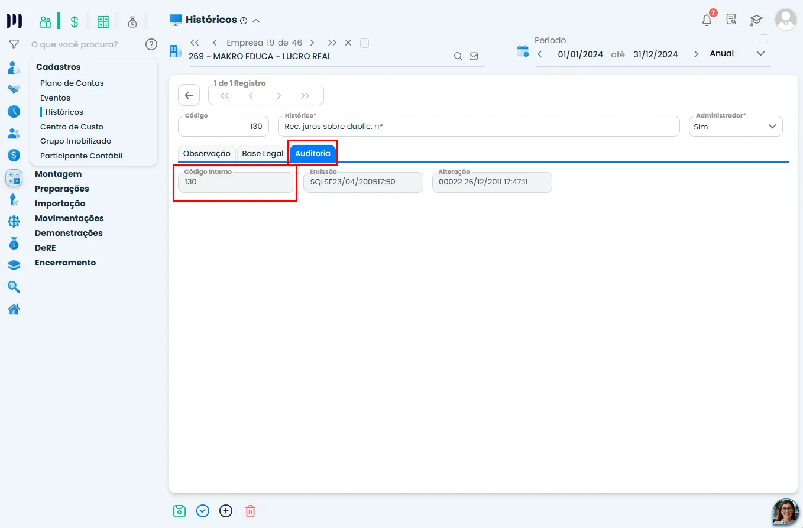Click the green save disk icon
The width and height of the screenshot is (803, 528).
179,511
